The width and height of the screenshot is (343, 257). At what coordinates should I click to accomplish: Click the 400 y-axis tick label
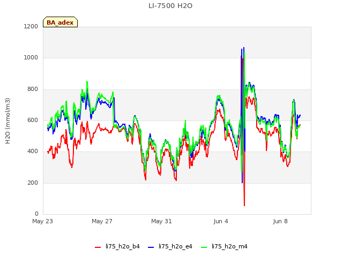coord(33,151)
